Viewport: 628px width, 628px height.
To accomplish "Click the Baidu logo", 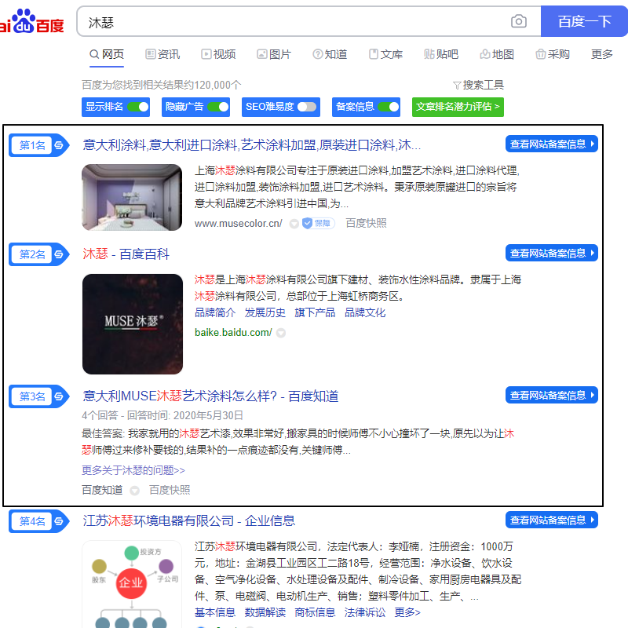I will [x=31, y=21].
